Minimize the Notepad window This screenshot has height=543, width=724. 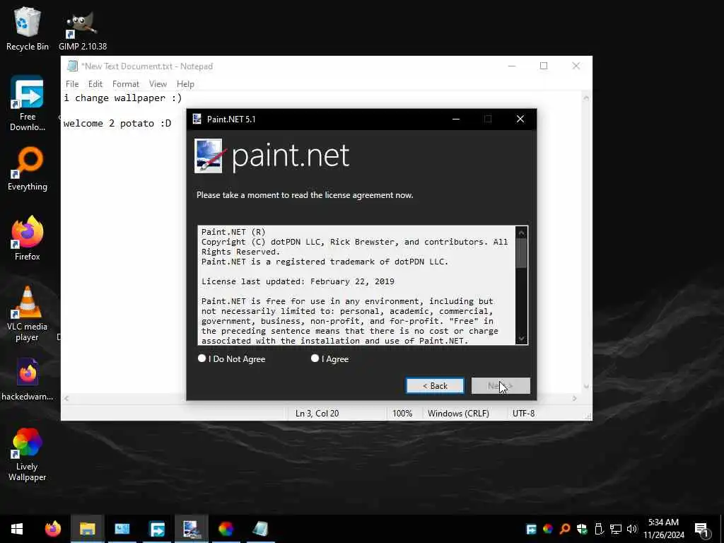(512, 66)
